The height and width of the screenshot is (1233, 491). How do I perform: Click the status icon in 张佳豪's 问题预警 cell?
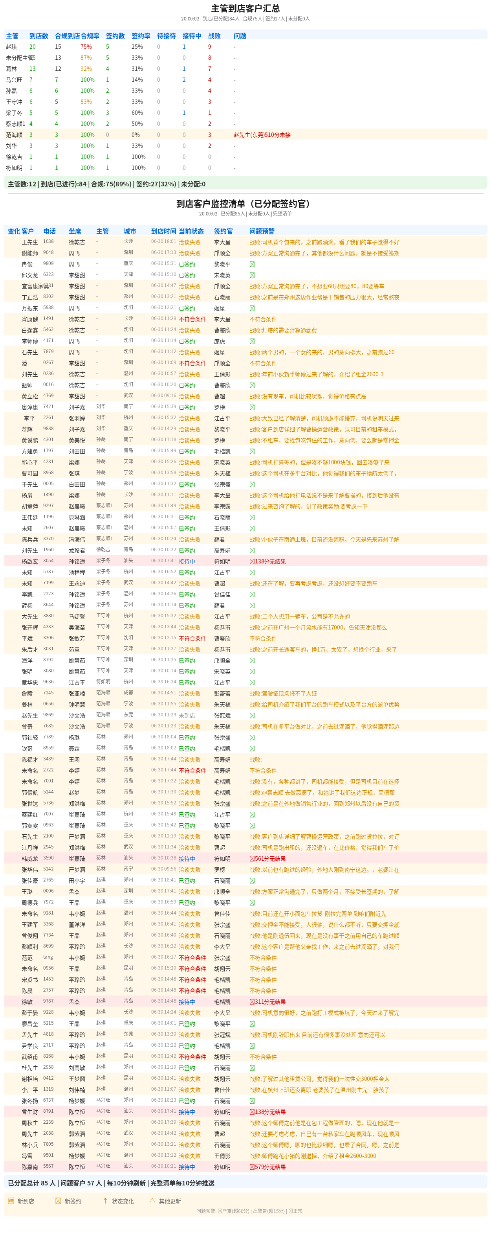pos(252,881)
